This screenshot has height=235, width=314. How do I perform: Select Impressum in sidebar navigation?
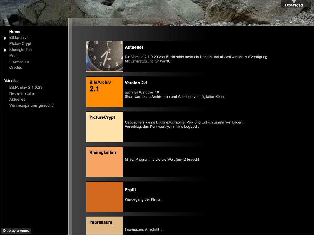[19, 62]
